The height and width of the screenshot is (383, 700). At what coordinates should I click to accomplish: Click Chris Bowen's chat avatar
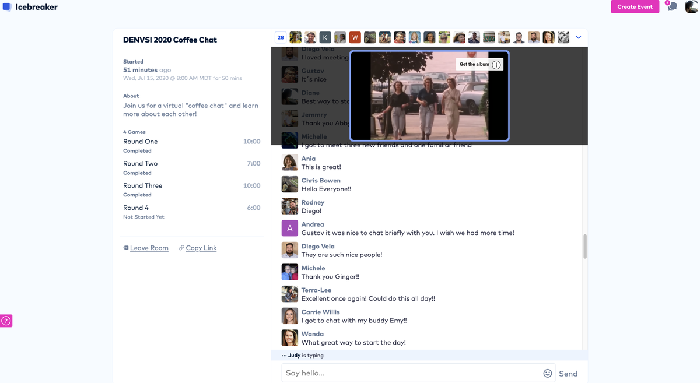[290, 184]
